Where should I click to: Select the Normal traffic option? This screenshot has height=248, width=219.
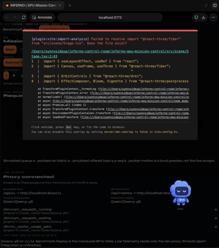tap(13, 62)
